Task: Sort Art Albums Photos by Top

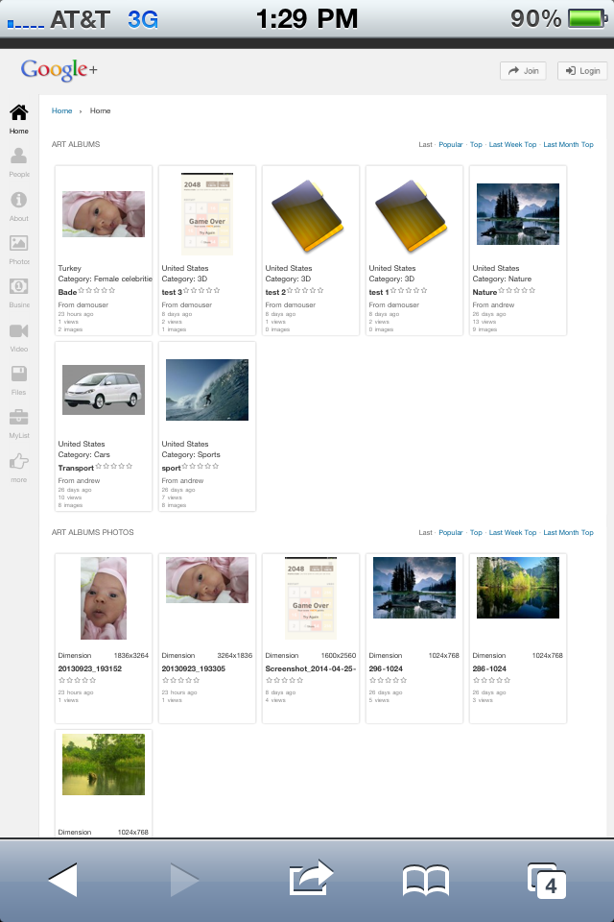Action: tap(476, 533)
